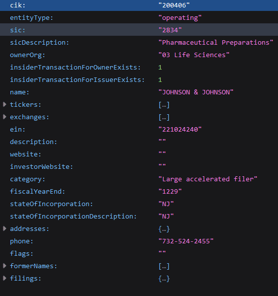278x296 pixels.
Task: Click the collapsed {...} value of filings
Action: (x=164, y=279)
